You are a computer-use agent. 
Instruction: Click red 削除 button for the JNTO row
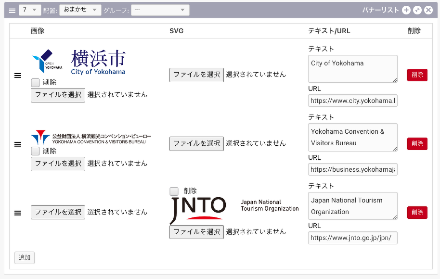[x=417, y=213]
